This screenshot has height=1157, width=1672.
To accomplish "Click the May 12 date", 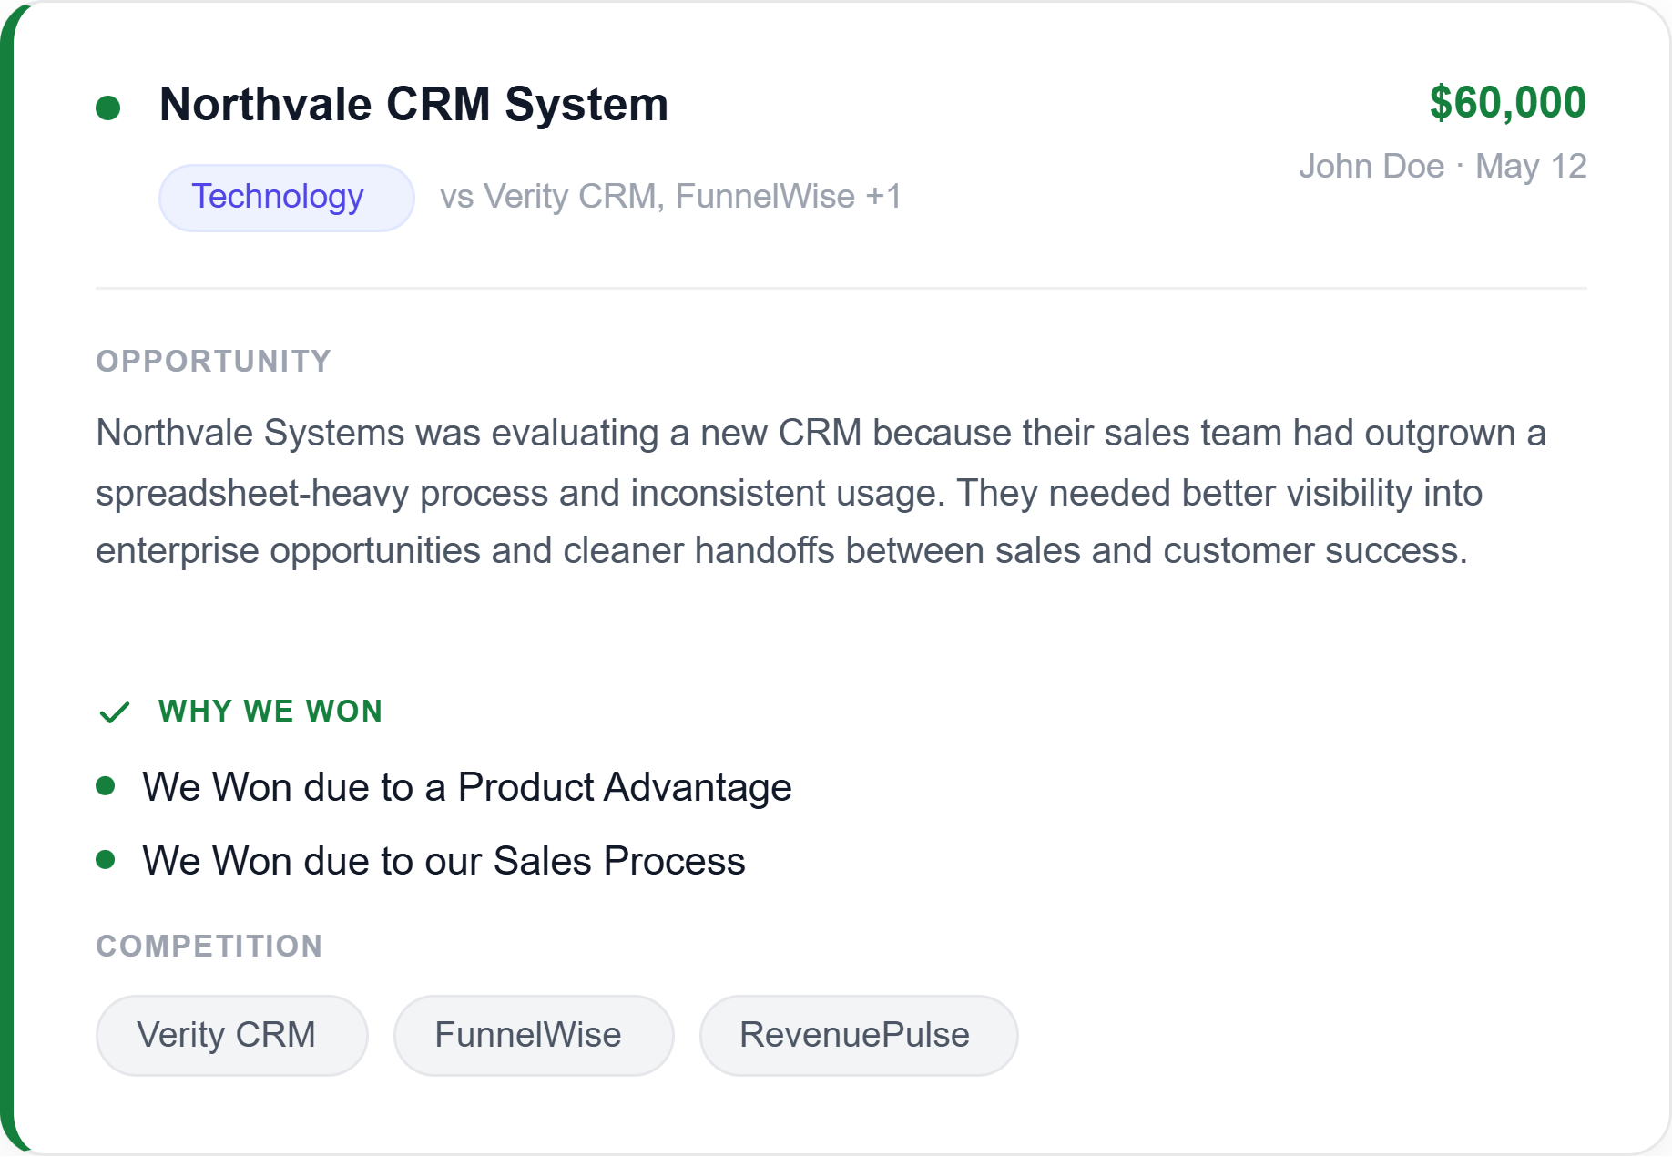I will pos(1531,166).
